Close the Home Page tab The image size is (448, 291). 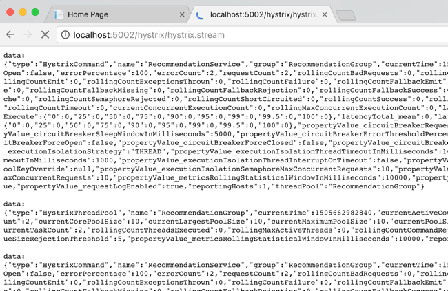(182, 14)
